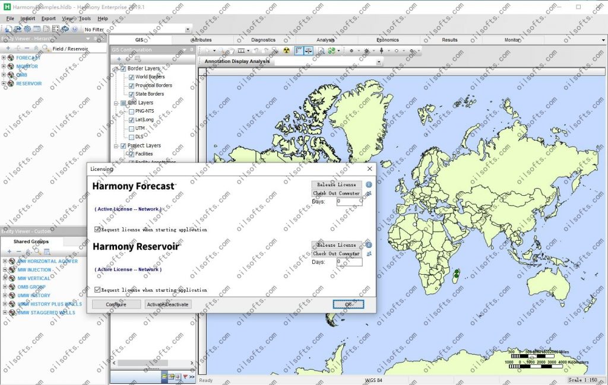Click the balance scale icon in map toolbar

[x=309, y=51]
